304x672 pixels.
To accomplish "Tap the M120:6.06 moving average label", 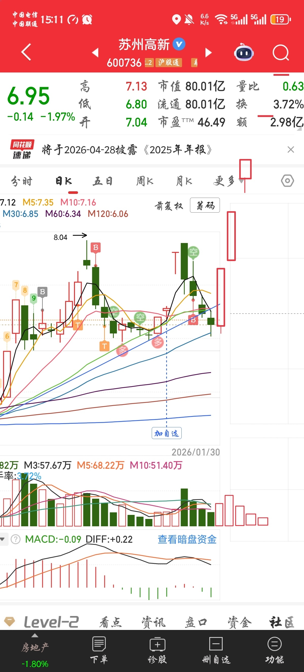I will pyautogui.click(x=108, y=214).
